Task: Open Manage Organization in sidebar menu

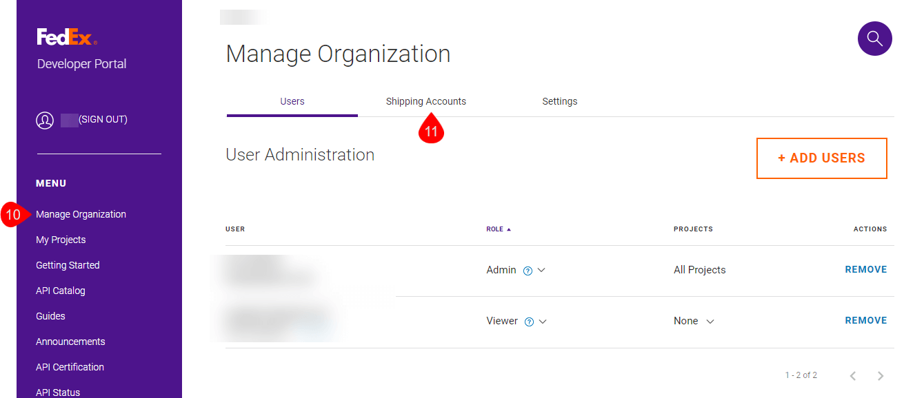Action: point(81,214)
